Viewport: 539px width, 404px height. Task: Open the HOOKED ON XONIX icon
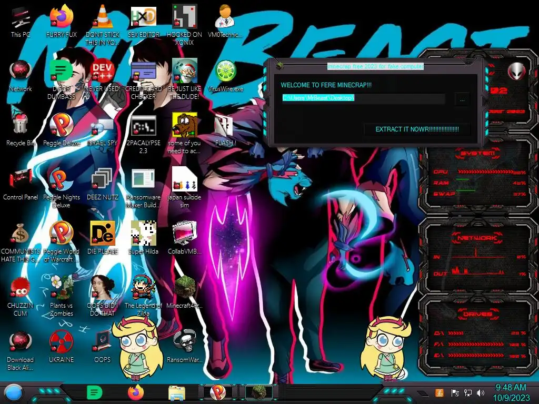click(x=184, y=25)
